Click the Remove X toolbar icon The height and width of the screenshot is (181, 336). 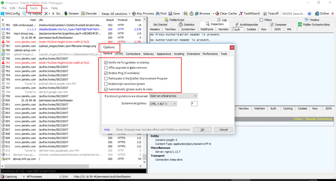pyautogui.click(x=46, y=13)
